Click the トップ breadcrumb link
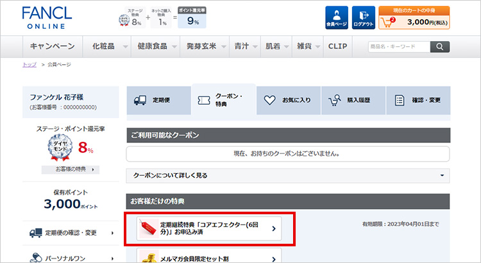This screenshot has height=263, width=481. (30, 64)
